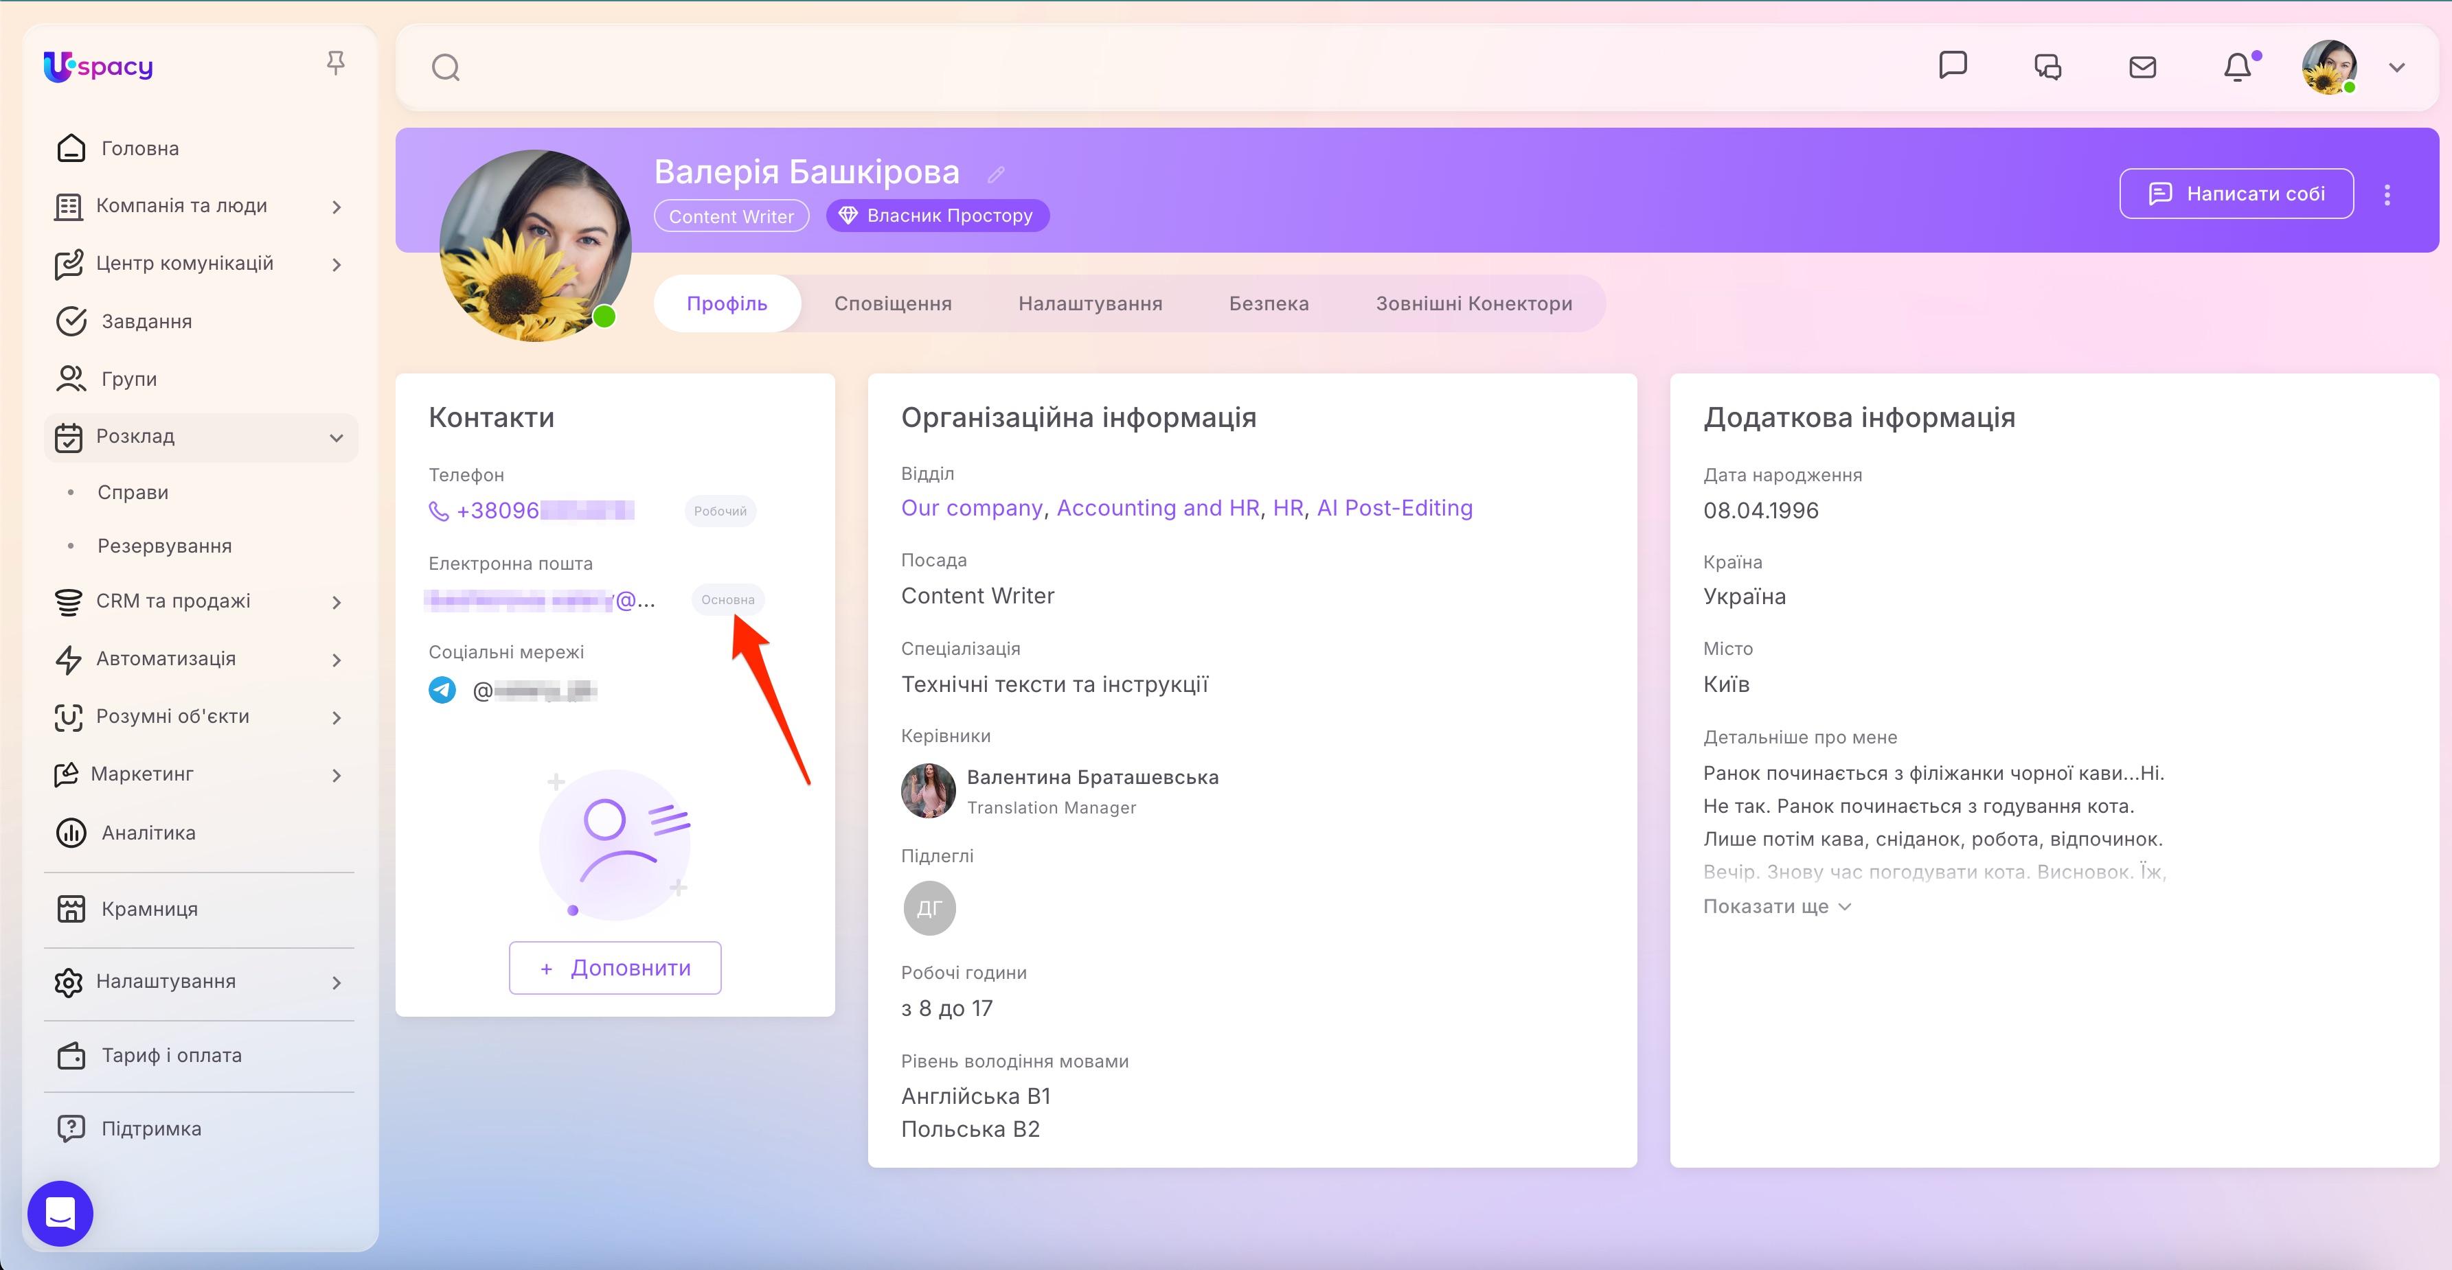Screen dimensions: 2452x1270
Task: Click the Content Writer badge
Action: tap(731, 216)
